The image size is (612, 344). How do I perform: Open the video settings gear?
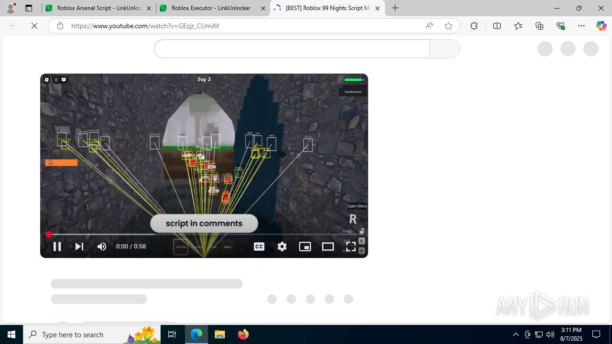coord(282,247)
